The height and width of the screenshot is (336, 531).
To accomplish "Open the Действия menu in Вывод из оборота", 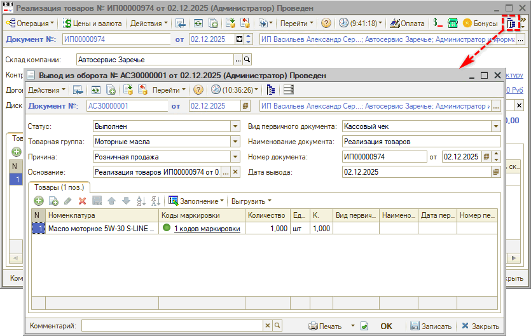I will pos(46,90).
